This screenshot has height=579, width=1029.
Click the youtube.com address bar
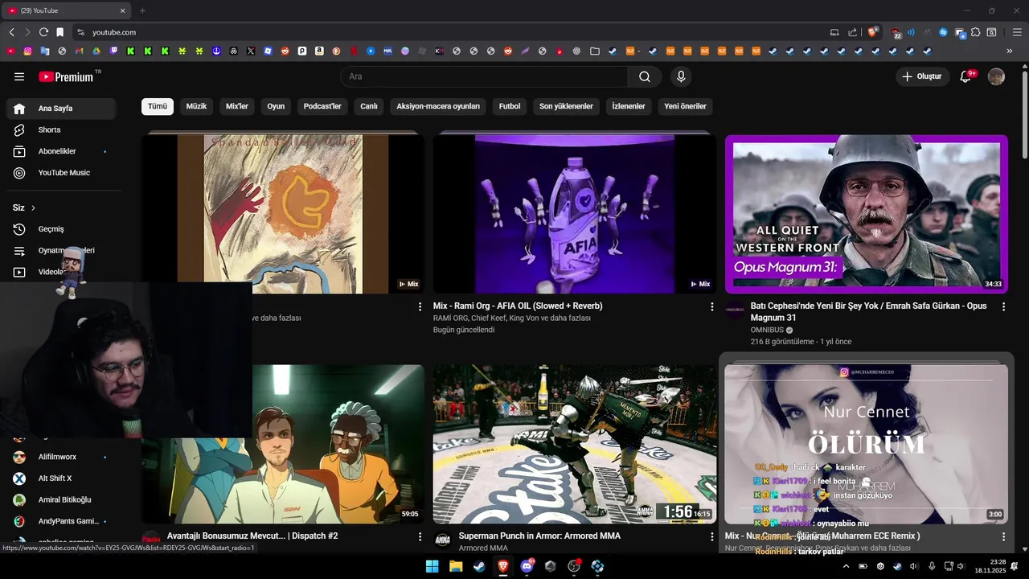450,32
